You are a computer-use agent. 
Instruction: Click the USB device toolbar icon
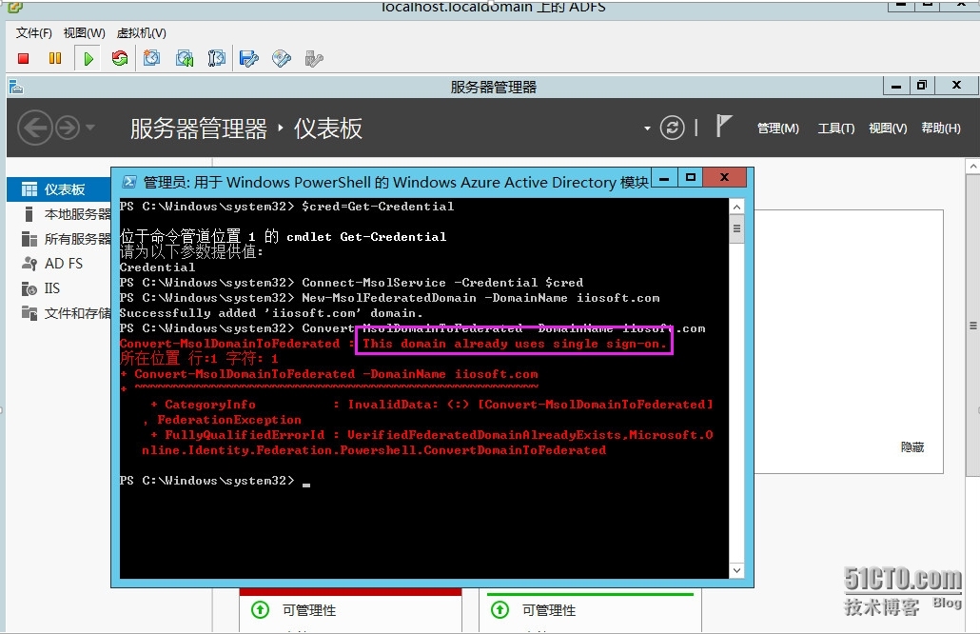click(x=314, y=59)
